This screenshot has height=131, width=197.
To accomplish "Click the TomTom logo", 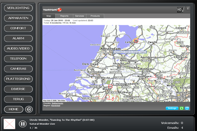I will click(x=52, y=10).
